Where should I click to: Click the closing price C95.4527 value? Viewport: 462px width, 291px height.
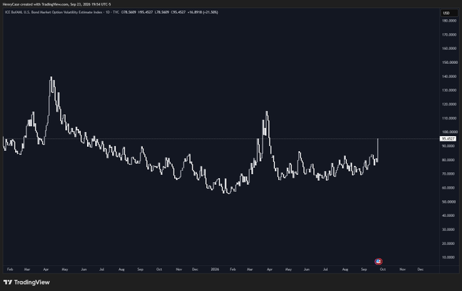[x=178, y=12]
